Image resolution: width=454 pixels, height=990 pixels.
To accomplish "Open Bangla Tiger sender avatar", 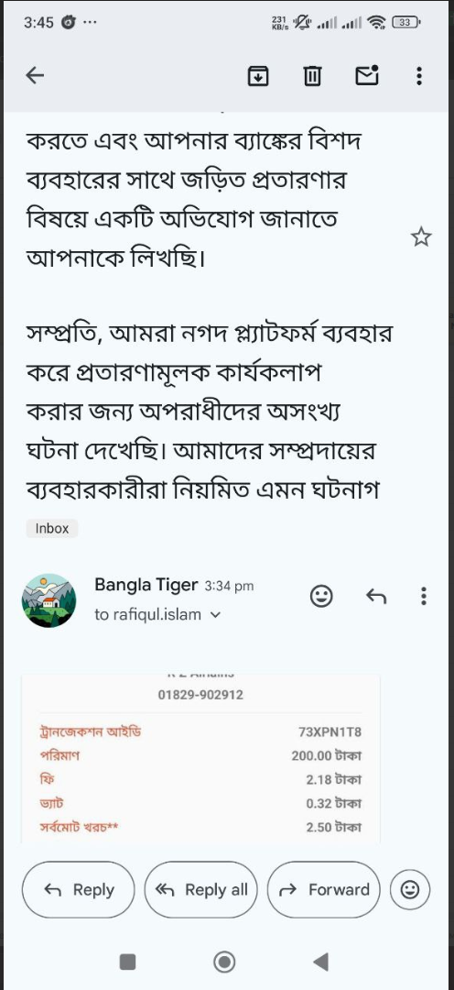I will coord(49,600).
